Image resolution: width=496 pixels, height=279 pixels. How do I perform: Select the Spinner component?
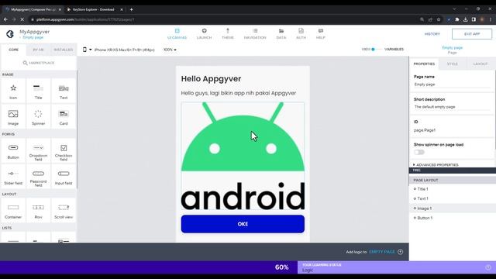point(38,117)
